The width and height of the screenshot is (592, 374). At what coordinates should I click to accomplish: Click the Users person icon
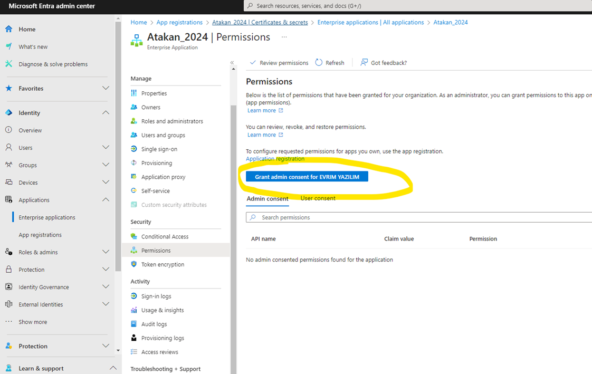(8, 147)
